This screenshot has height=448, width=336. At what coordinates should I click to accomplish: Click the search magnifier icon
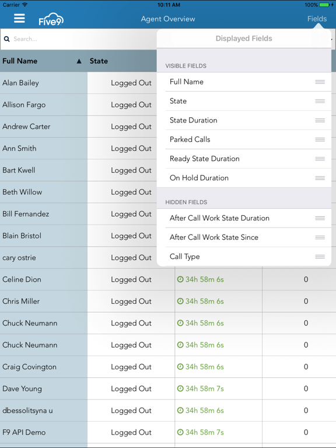tap(6, 39)
